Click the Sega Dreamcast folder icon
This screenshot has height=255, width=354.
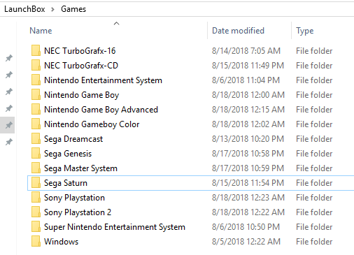coord(36,139)
